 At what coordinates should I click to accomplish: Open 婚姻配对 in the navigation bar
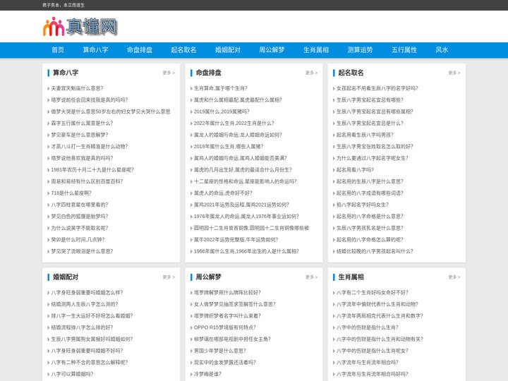click(x=228, y=50)
